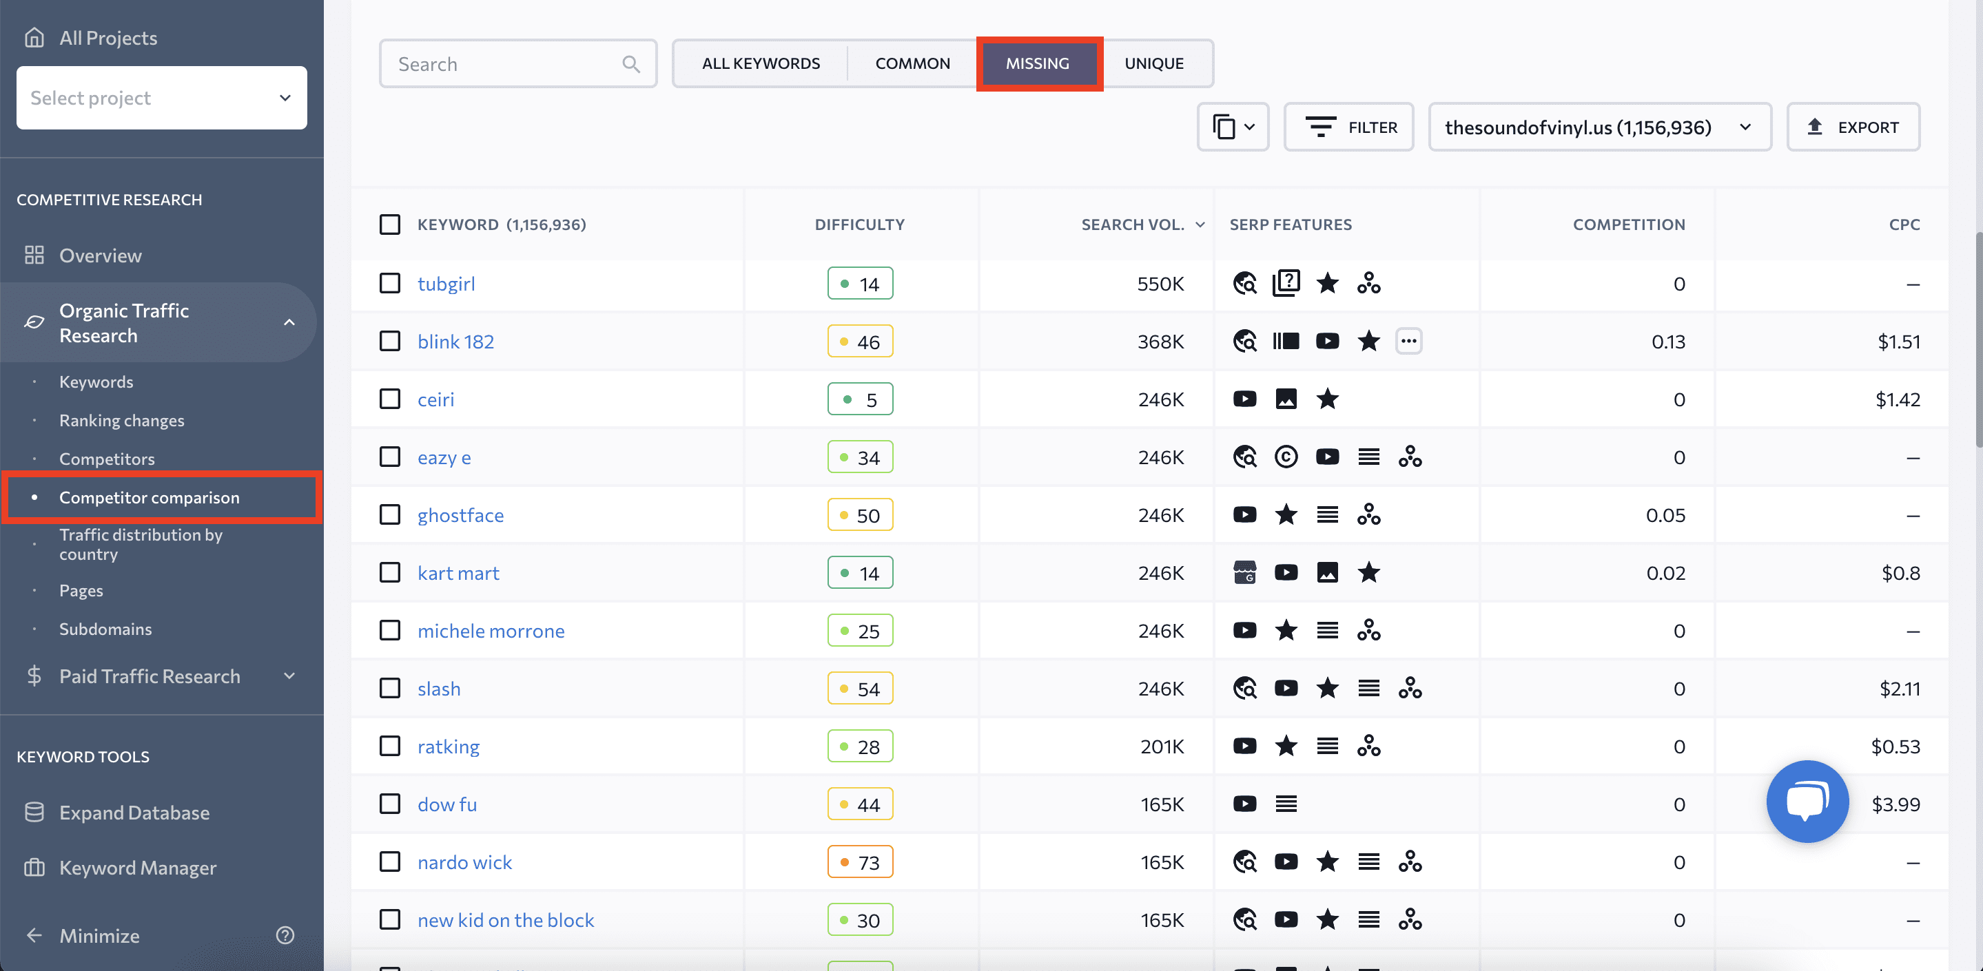The image size is (1983, 971).
Task: Click the Overview grid icon
Action: (x=34, y=255)
